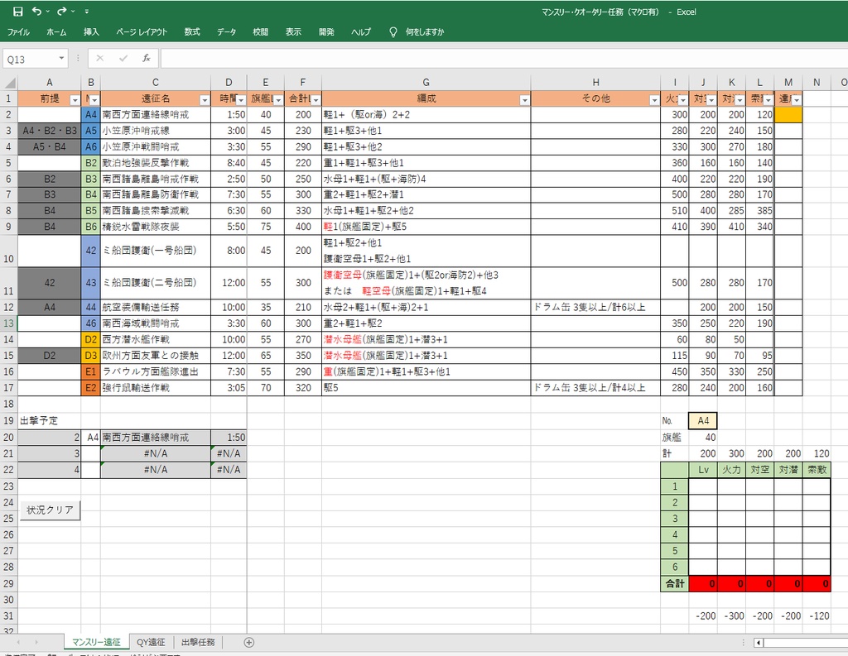Open the ページレイアウト ribbon tab
The height and width of the screenshot is (656, 848).
(142, 32)
